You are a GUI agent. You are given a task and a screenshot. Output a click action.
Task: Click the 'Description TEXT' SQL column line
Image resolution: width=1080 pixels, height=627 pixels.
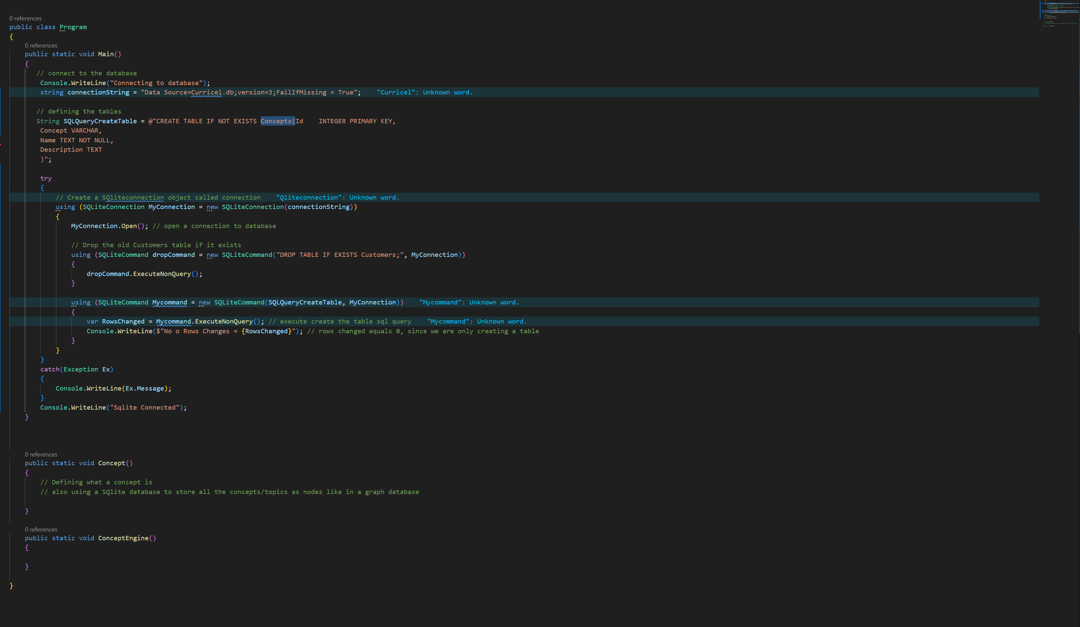coord(71,150)
